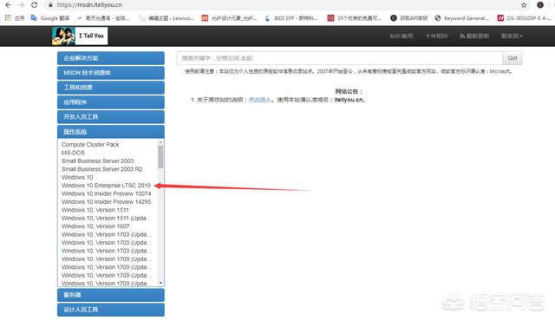Image resolution: width=555 pixels, height=321 pixels.
Task: Click the I Tell You site logo
Action: pos(80,36)
